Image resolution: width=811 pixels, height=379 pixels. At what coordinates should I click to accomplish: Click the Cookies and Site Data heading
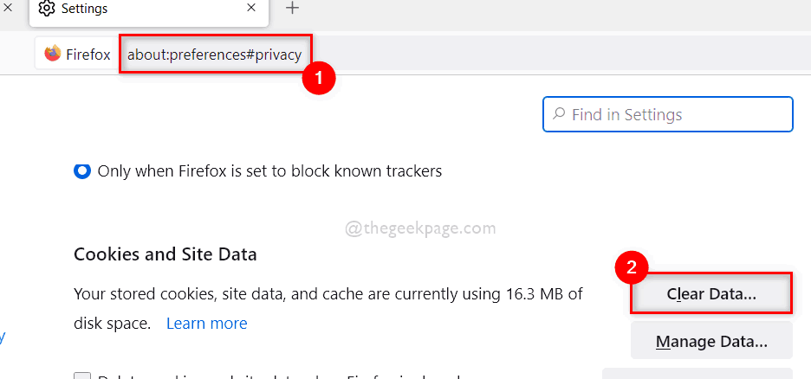click(x=165, y=254)
